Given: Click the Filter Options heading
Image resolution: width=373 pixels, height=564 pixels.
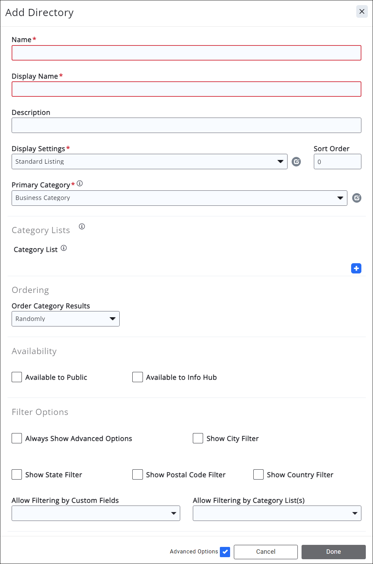Looking at the screenshot, I should [40, 412].
